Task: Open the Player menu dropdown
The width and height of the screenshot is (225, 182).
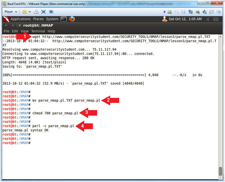Action: click(11, 12)
